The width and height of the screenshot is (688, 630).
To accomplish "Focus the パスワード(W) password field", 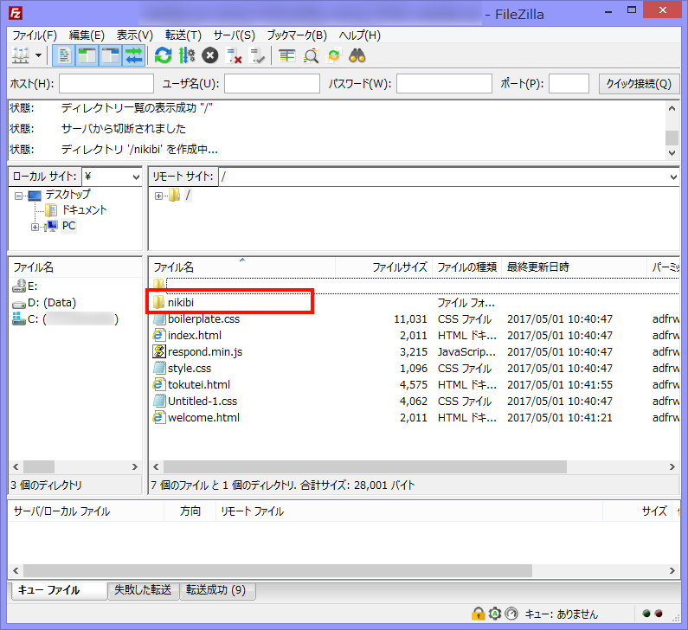I will [x=444, y=83].
